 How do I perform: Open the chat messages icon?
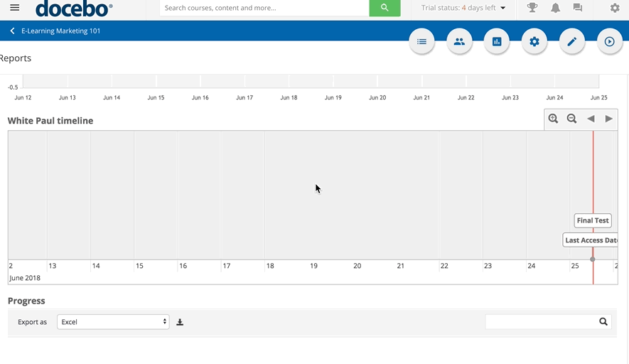[x=578, y=8]
